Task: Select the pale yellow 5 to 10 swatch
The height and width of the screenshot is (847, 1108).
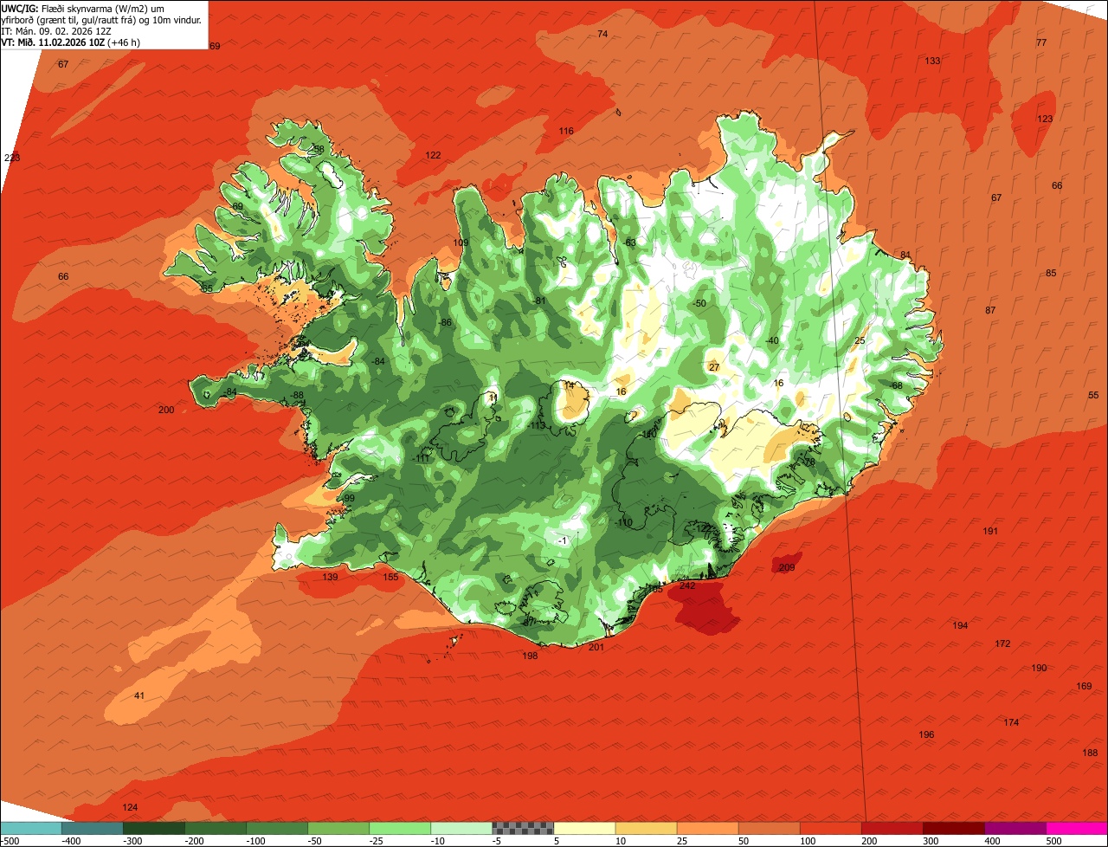Action: point(584,828)
